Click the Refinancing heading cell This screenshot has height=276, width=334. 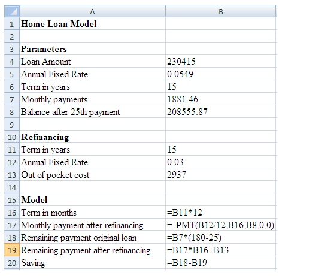pyautogui.click(x=92, y=137)
